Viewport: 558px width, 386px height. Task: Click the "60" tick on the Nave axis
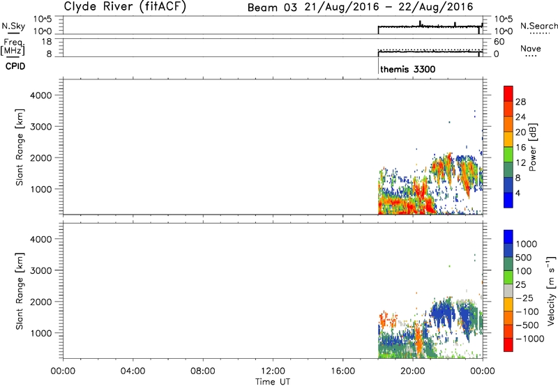(499, 42)
